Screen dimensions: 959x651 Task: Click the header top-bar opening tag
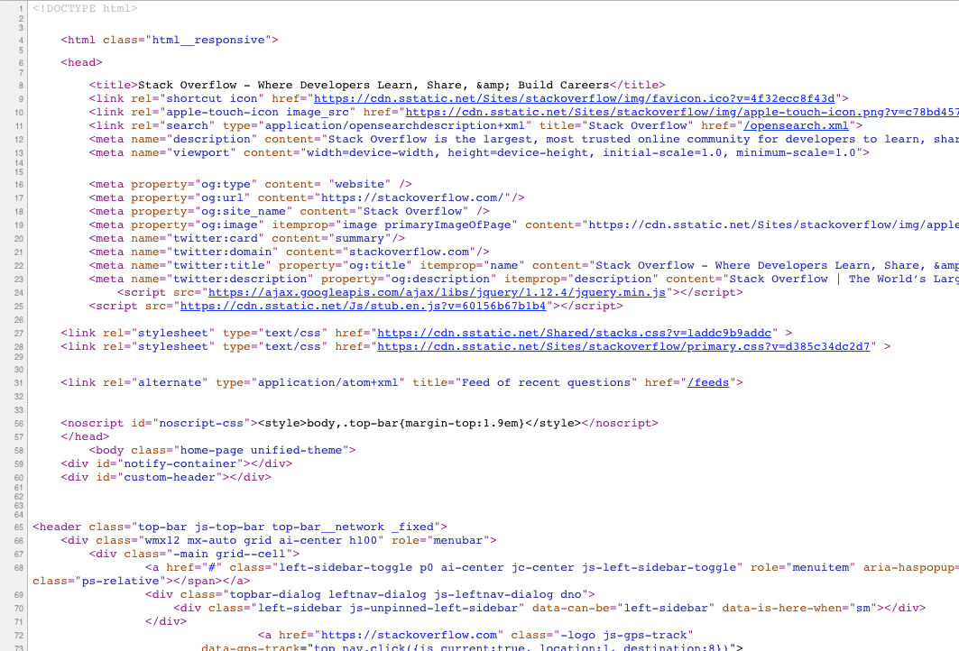[239, 527]
